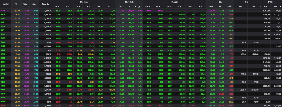Select the VIB ticker row symbol

(3, 22)
